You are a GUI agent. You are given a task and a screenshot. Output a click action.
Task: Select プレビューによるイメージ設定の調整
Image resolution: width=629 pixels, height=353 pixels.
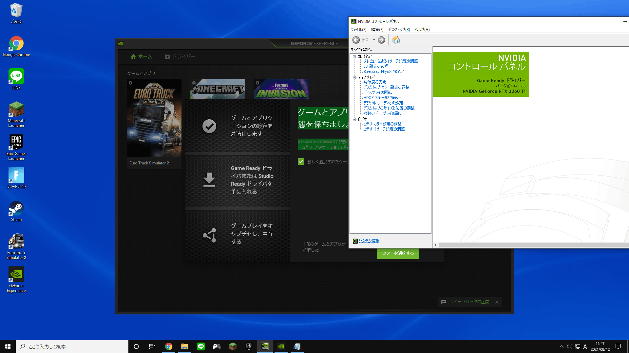click(391, 61)
